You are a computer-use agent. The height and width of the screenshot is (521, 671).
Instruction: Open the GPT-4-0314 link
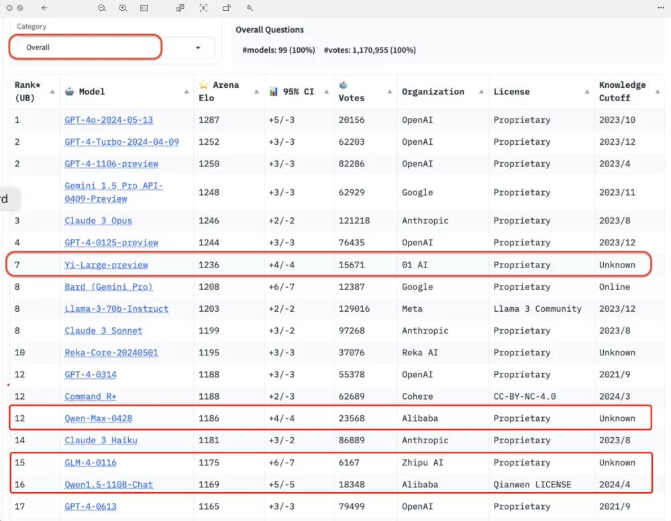pyautogui.click(x=91, y=374)
